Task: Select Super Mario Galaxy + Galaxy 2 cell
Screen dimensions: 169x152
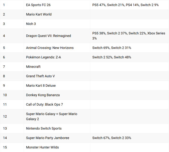Action: click(x=52, y=117)
